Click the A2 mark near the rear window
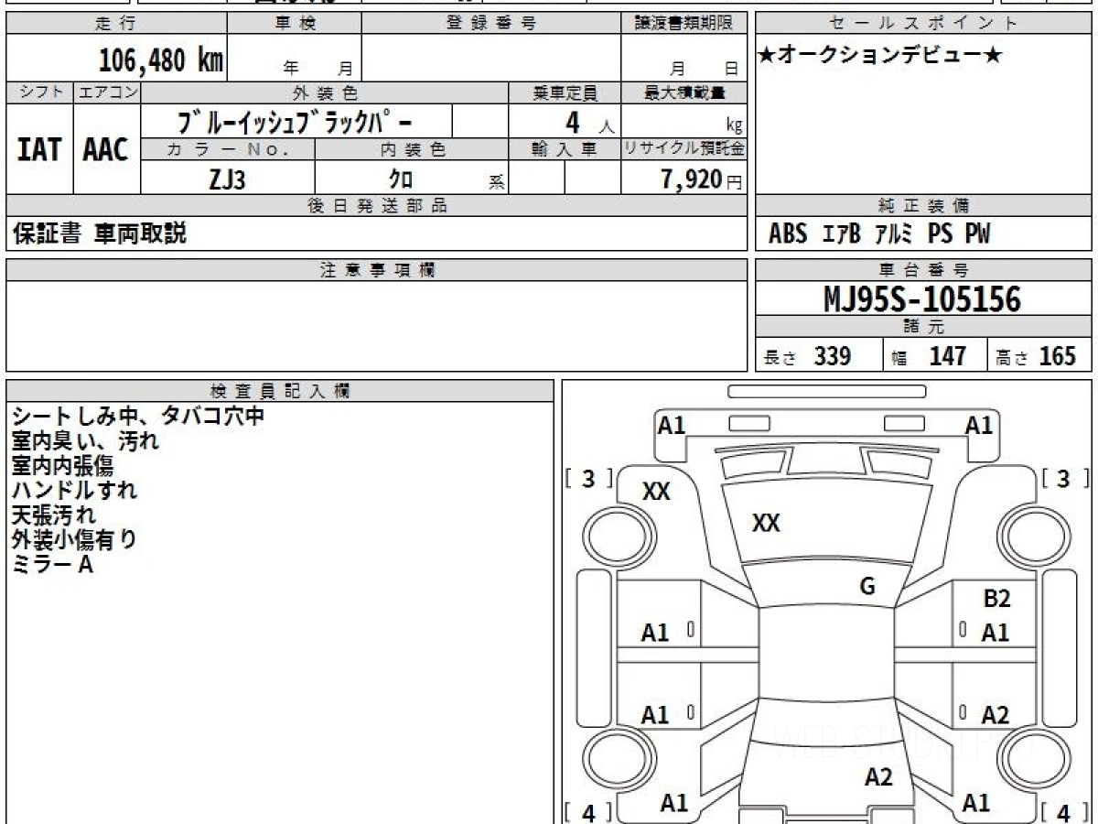1098x824 pixels. click(x=878, y=777)
